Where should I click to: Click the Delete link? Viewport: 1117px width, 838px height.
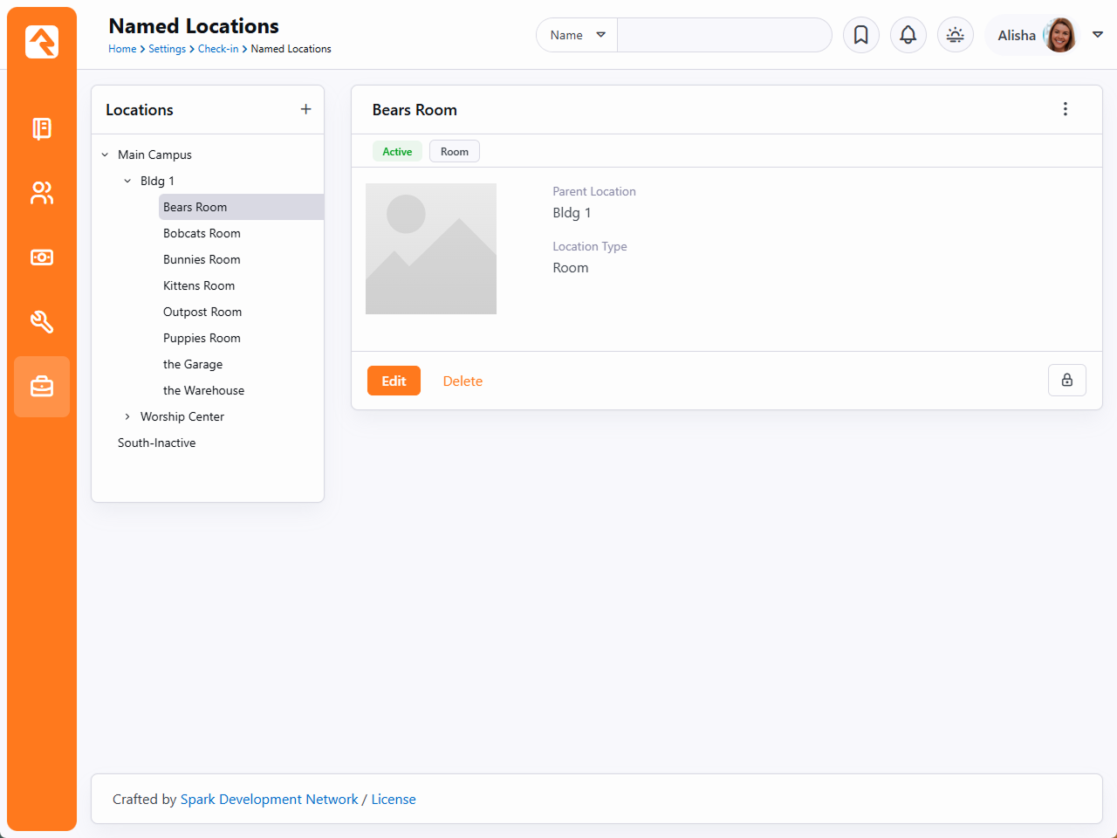(x=463, y=381)
